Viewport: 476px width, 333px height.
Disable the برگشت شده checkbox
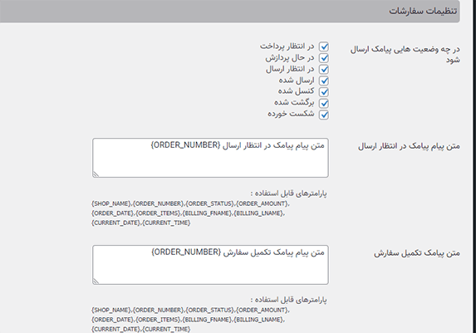[324, 103]
